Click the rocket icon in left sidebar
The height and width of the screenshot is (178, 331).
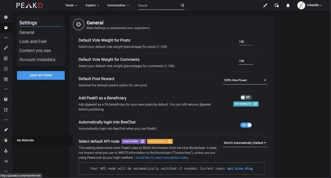point(6,130)
